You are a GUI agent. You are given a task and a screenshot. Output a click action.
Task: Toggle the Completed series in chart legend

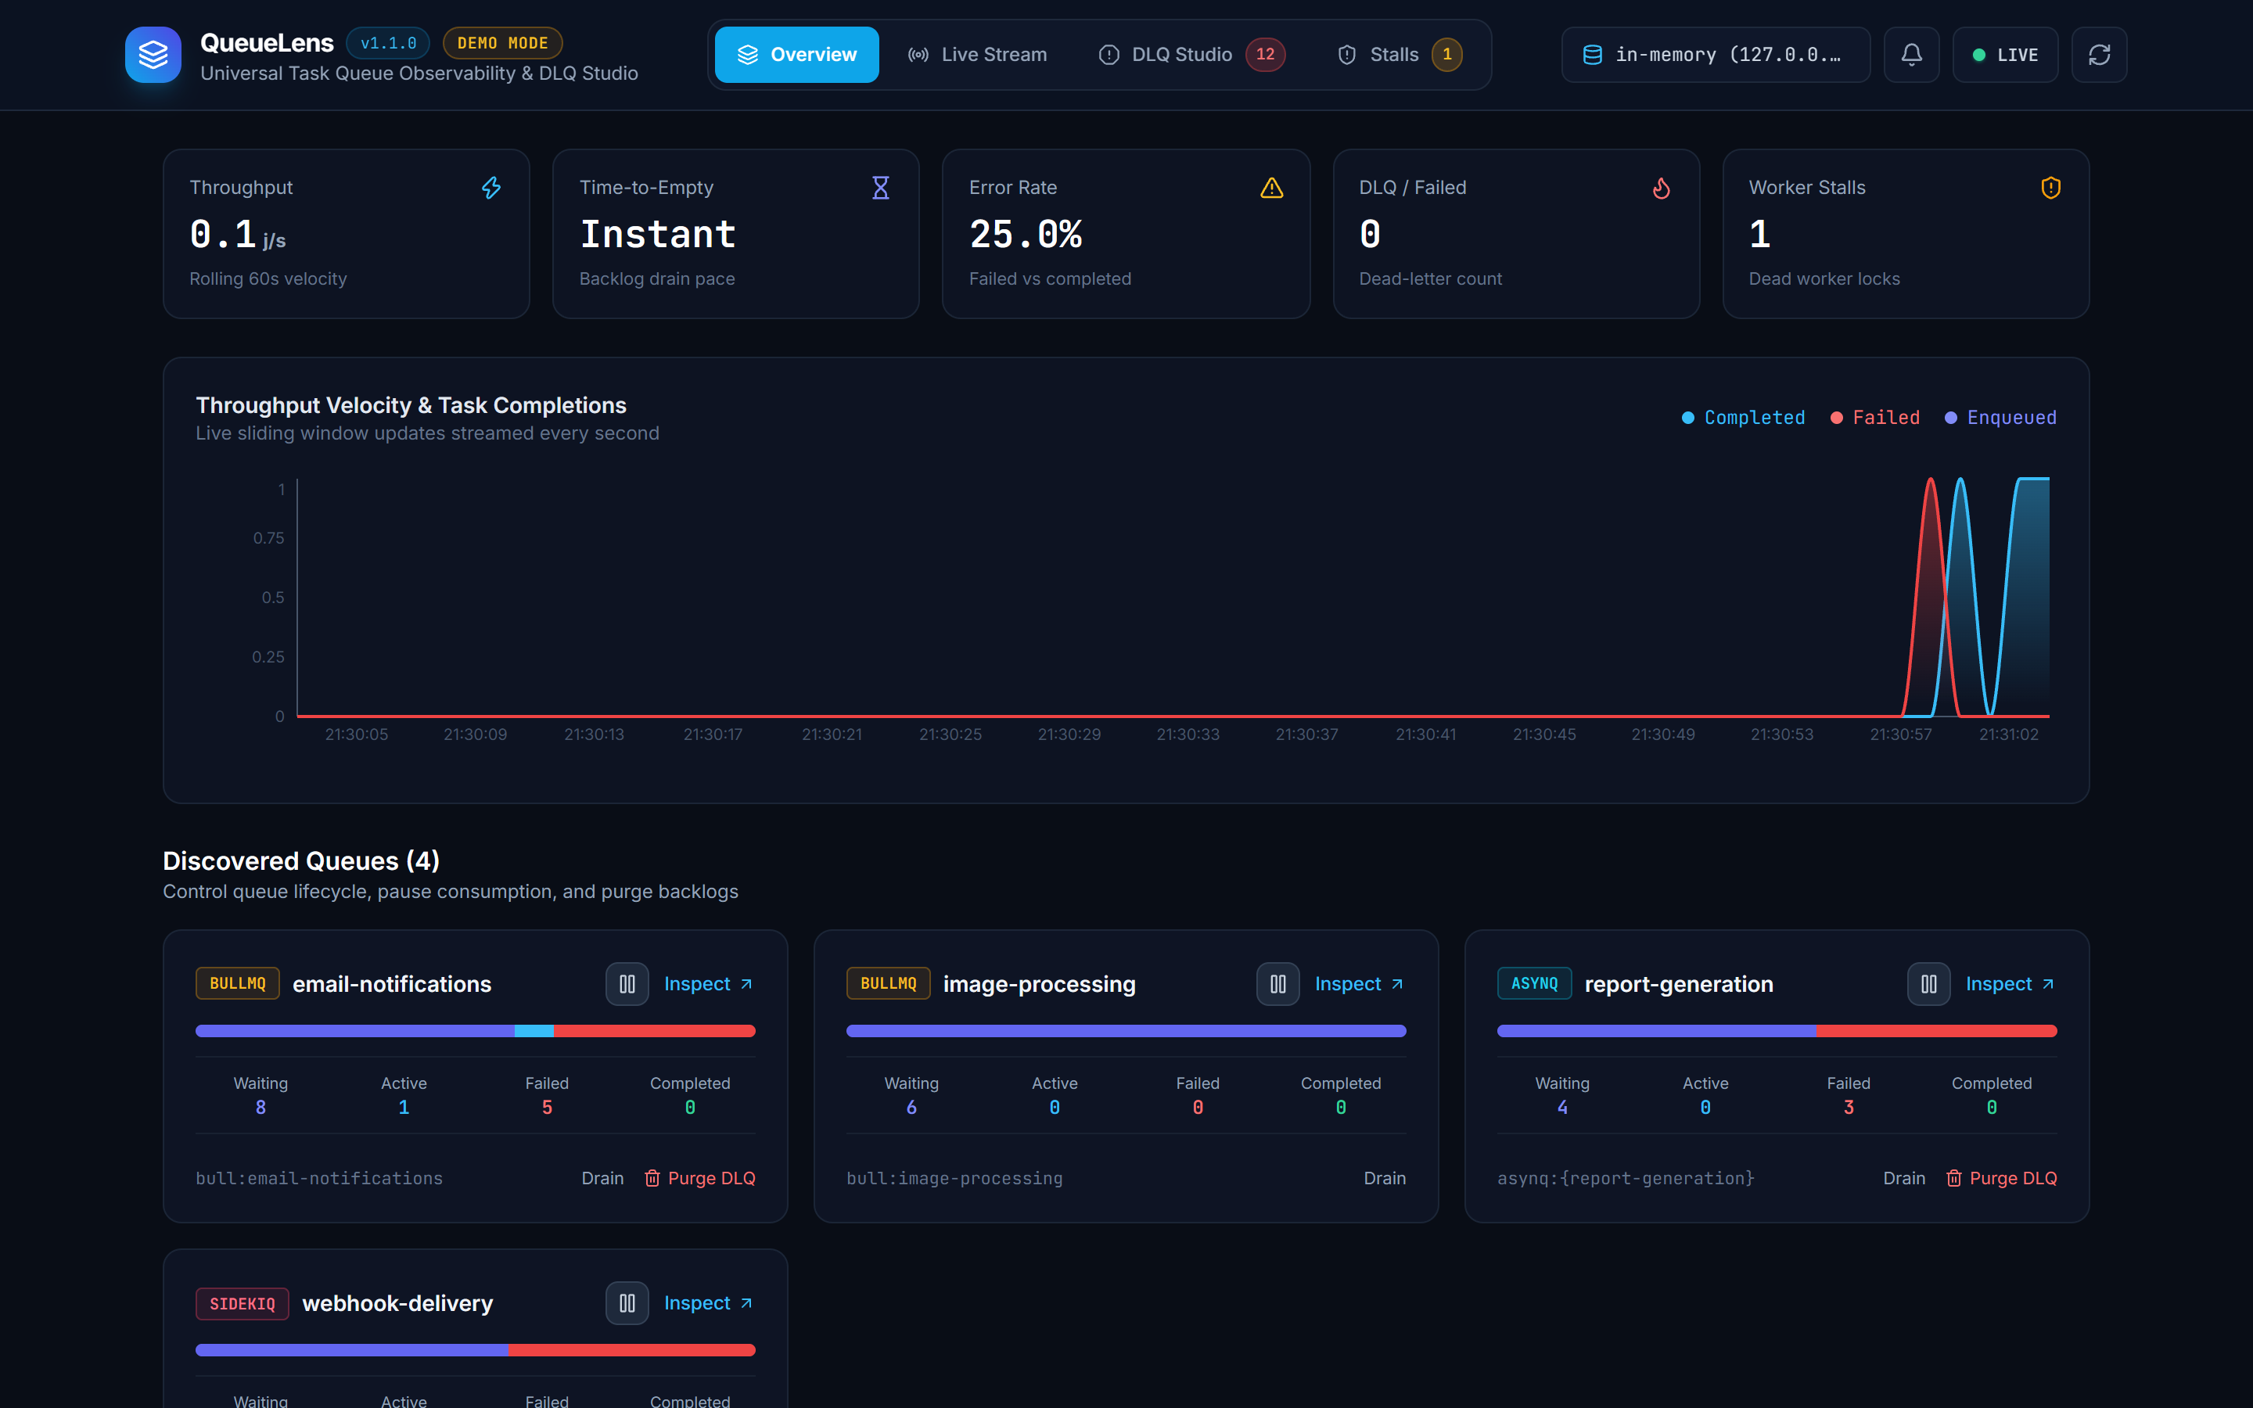click(x=1743, y=418)
